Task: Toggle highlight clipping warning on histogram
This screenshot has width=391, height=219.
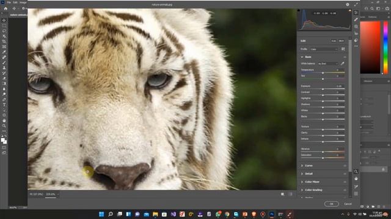Action: coord(350,10)
